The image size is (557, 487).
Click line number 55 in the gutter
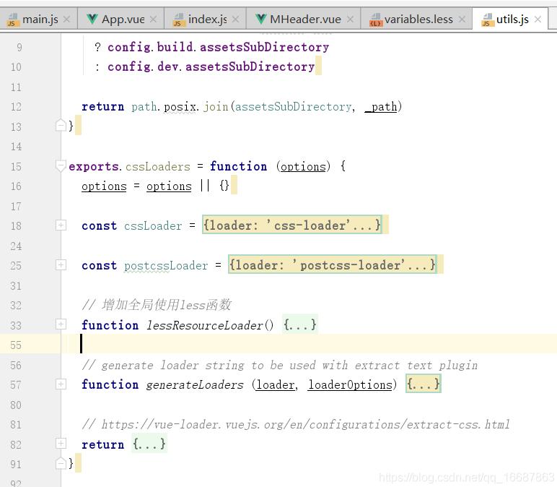click(16, 345)
